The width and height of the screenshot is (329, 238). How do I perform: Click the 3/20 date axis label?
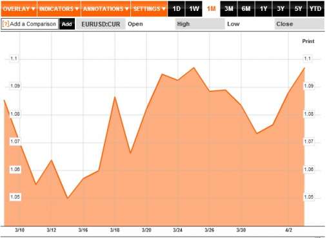[146, 230]
